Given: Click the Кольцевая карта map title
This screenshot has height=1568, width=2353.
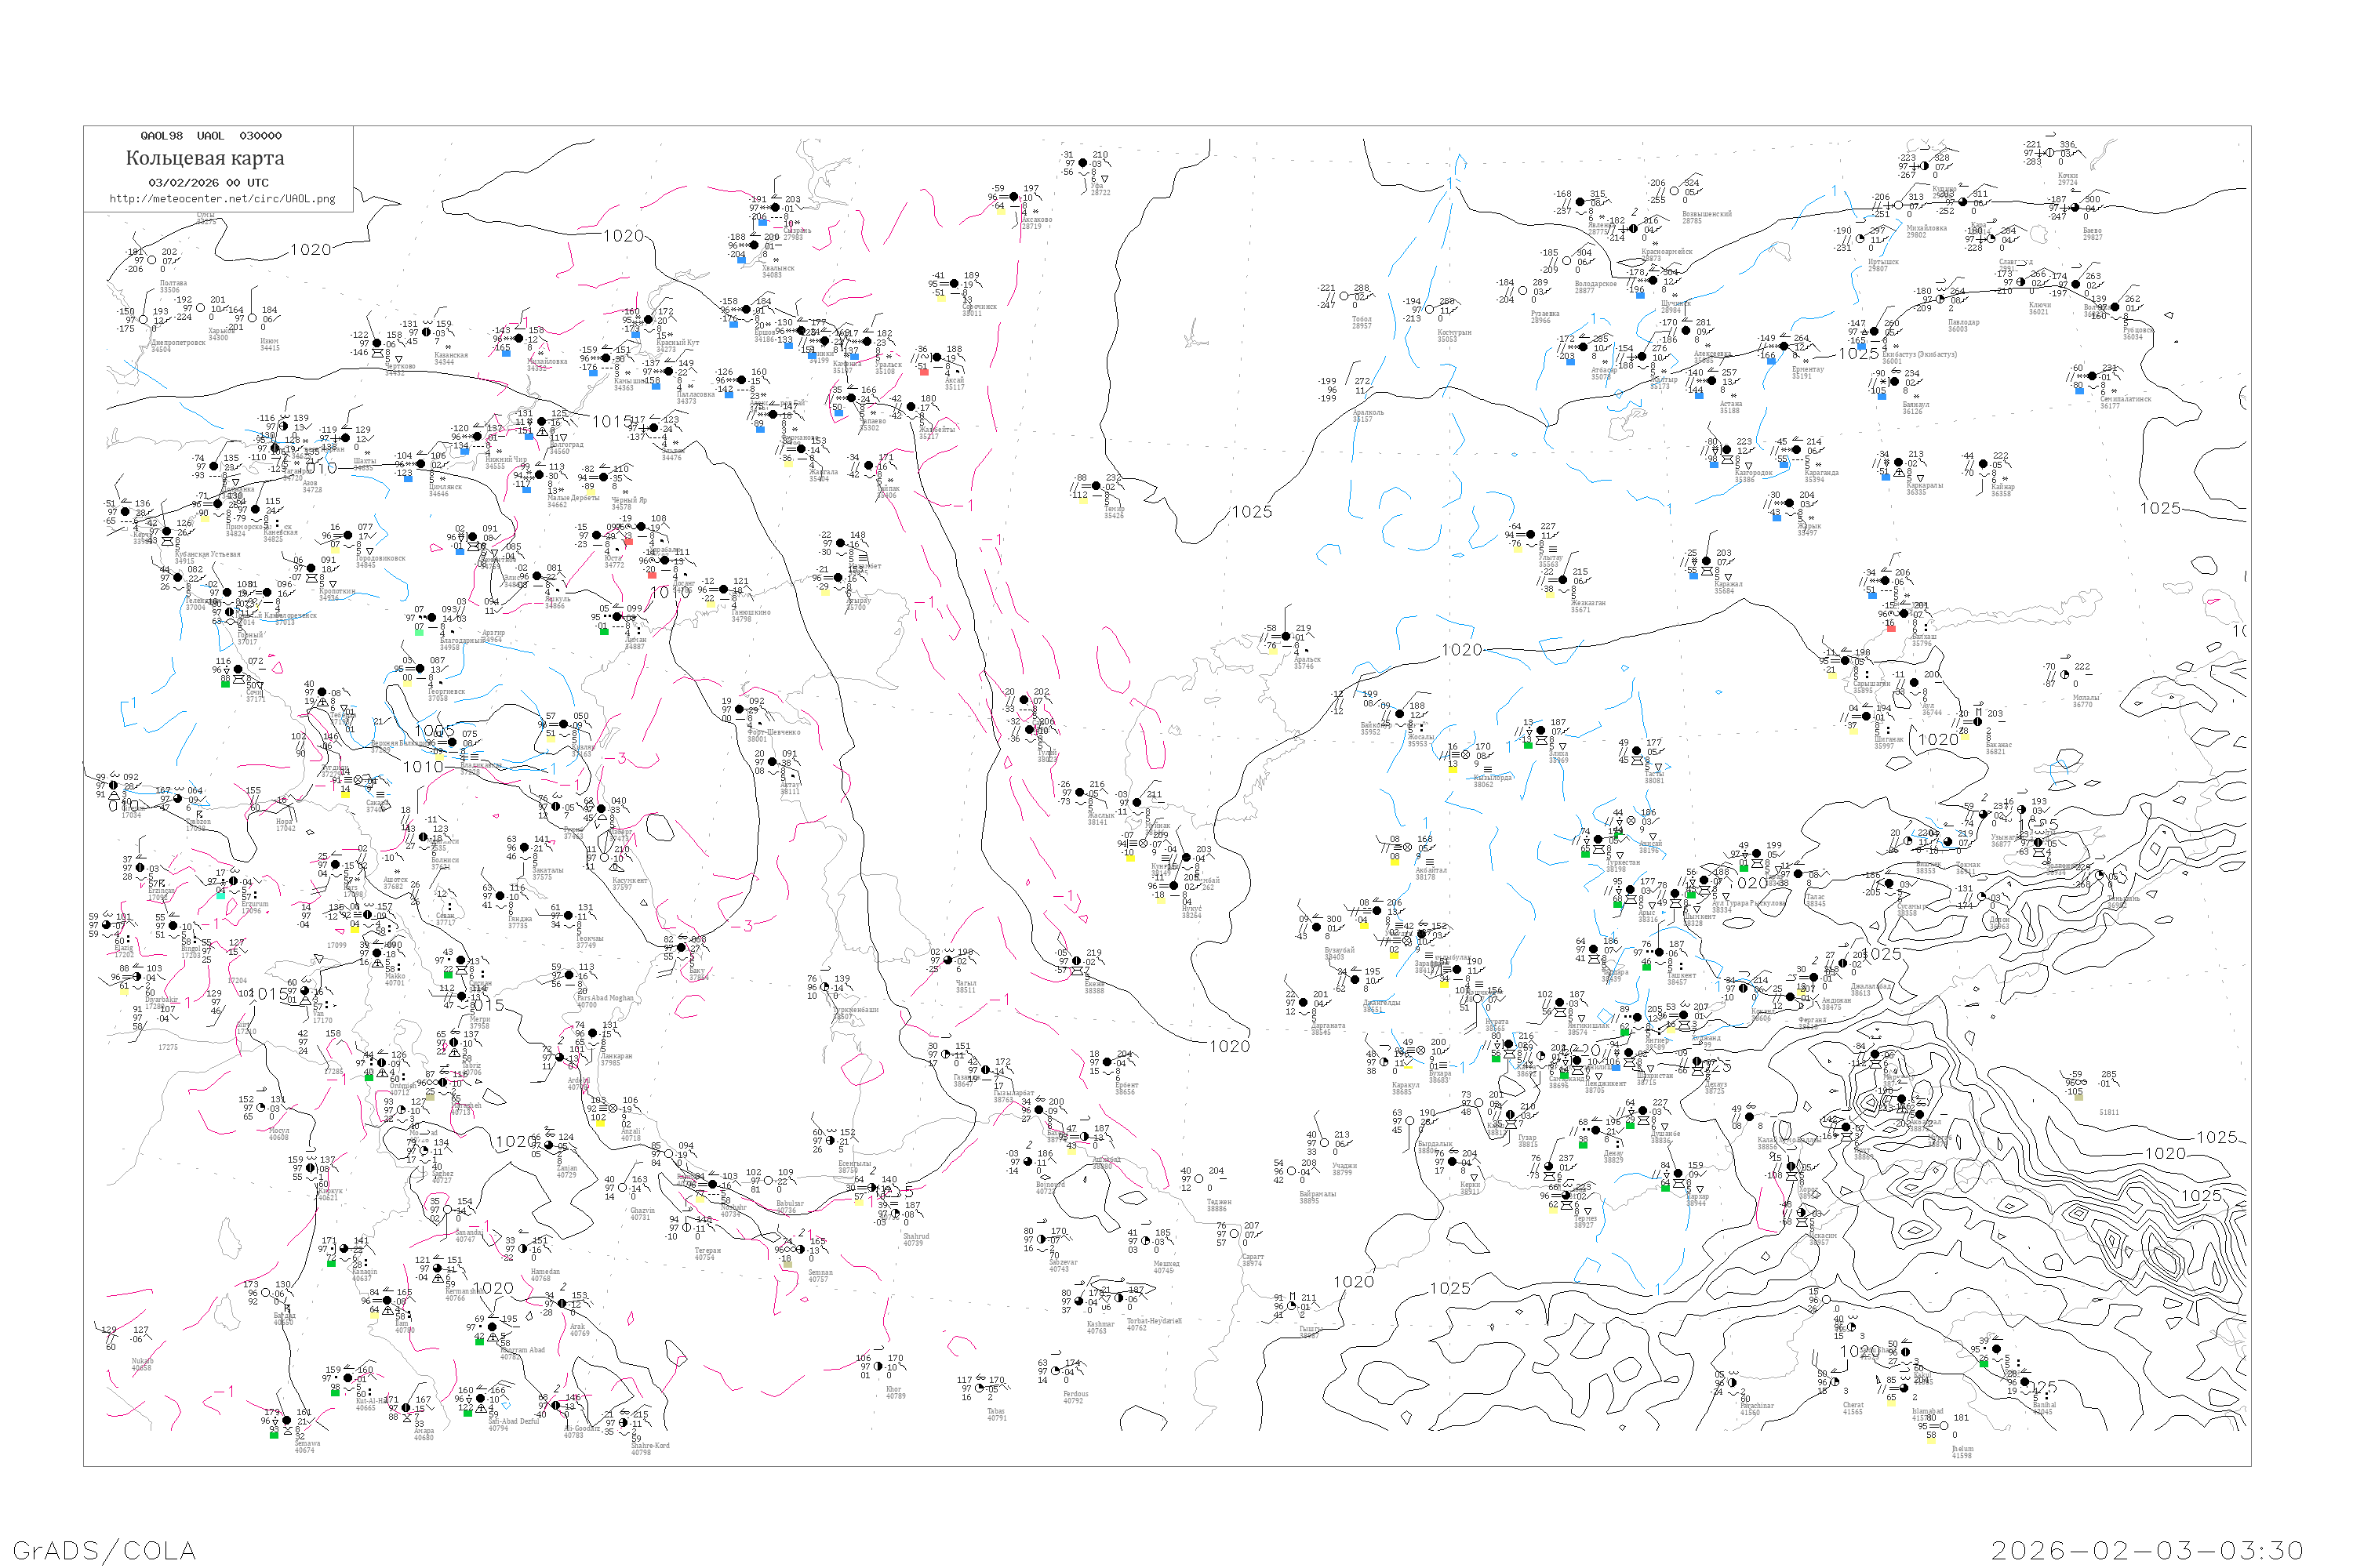Looking at the screenshot, I should tap(205, 158).
